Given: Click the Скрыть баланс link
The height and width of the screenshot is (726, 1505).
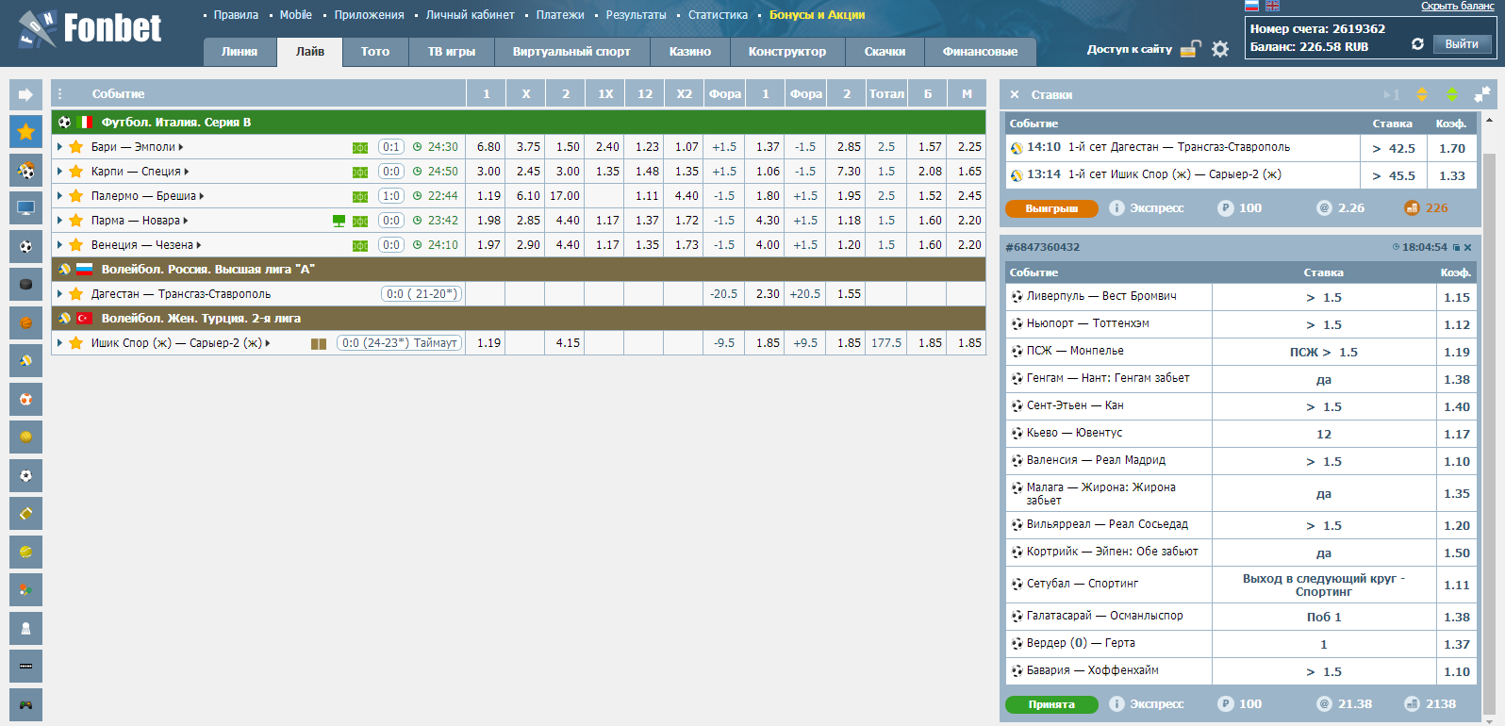Looking at the screenshot, I should click(1457, 7).
